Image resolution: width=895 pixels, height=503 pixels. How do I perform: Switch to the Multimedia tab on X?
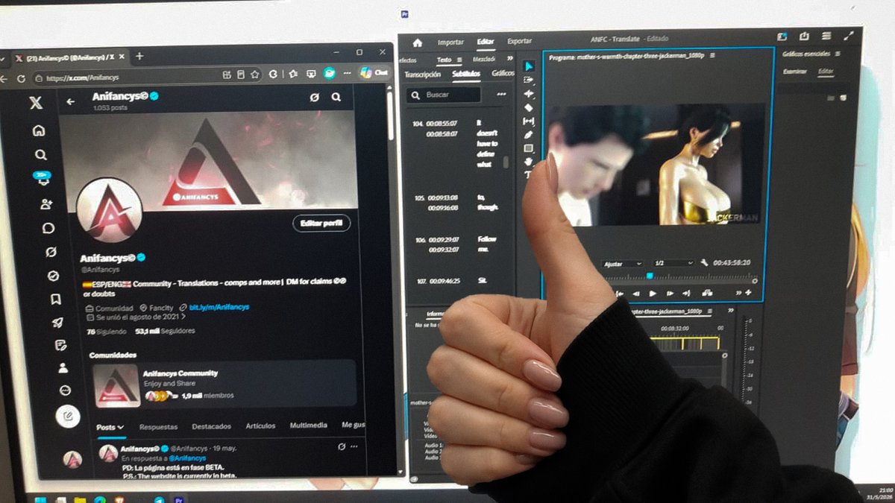308,425
